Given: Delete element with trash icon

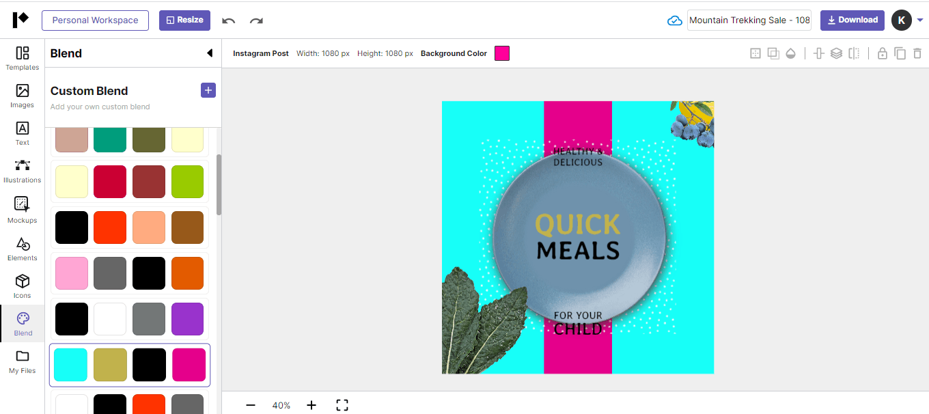Looking at the screenshot, I should pyautogui.click(x=917, y=53).
